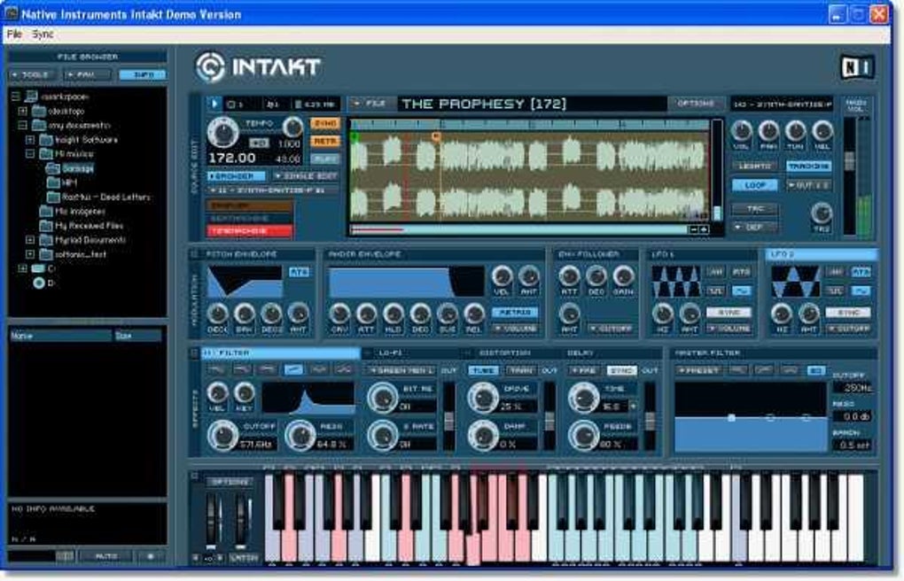Select the red TIMEMACHINE mode button
The width and height of the screenshot is (904, 581).
(x=249, y=231)
